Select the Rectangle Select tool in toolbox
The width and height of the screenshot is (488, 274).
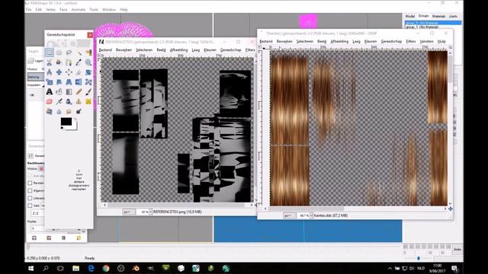click(49, 53)
